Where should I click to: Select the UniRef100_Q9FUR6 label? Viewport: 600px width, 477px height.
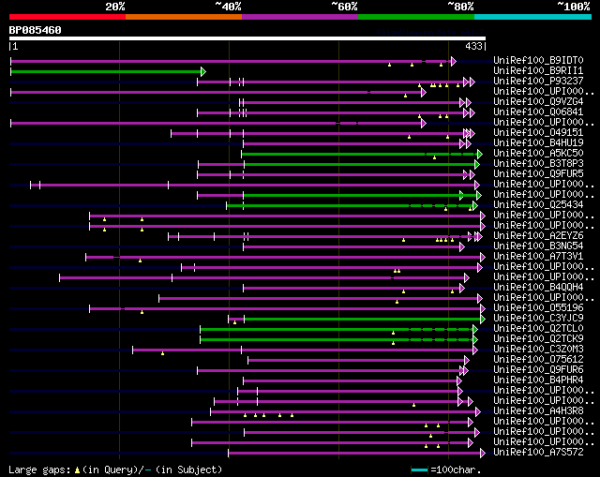coord(538,370)
